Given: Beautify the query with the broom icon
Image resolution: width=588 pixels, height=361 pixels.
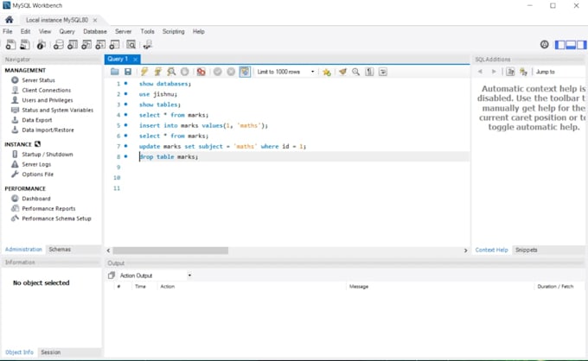Looking at the screenshot, I should (x=342, y=72).
